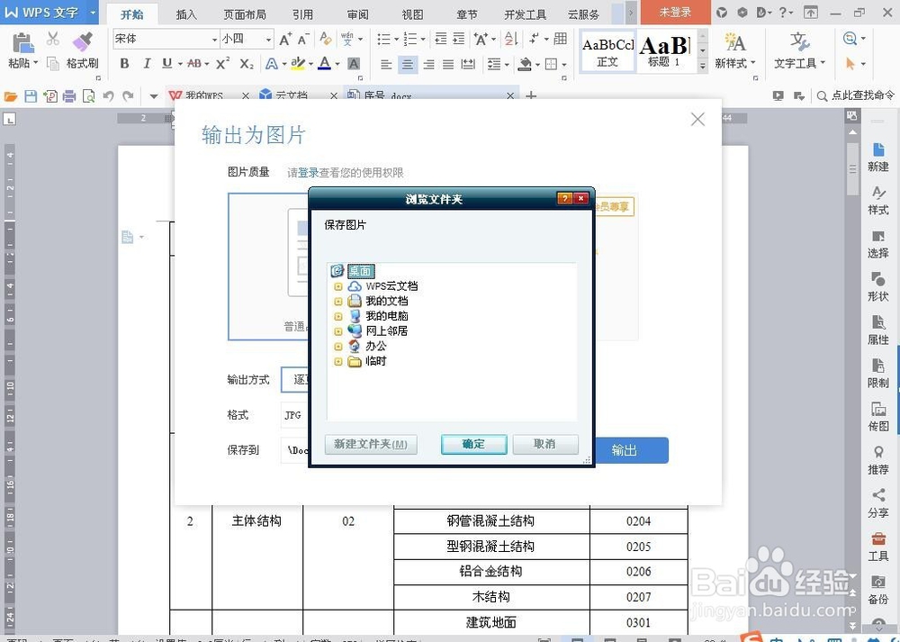Expand the WPS云文档 folder node
This screenshot has height=642, width=900.
337,285
